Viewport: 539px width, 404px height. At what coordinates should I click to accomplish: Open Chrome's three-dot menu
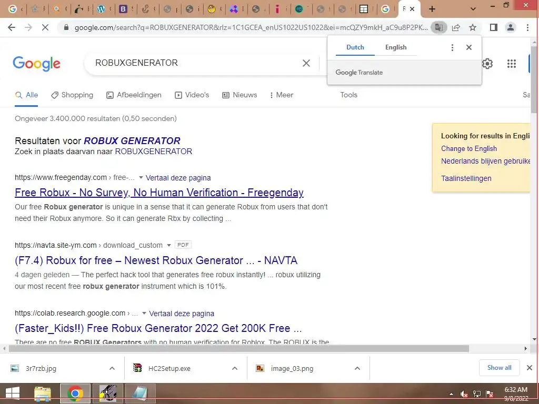click(527, 27)
